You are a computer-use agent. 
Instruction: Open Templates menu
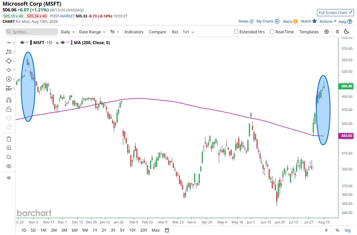click(x=309, y=32)
